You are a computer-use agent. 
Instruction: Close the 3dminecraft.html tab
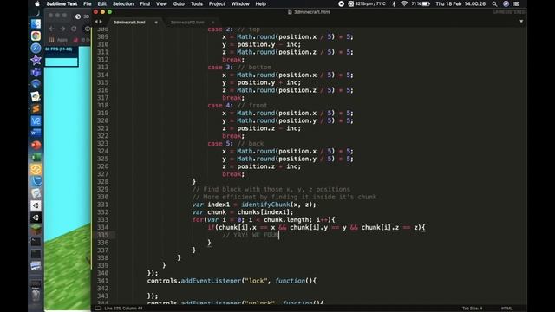coord(156,23)
